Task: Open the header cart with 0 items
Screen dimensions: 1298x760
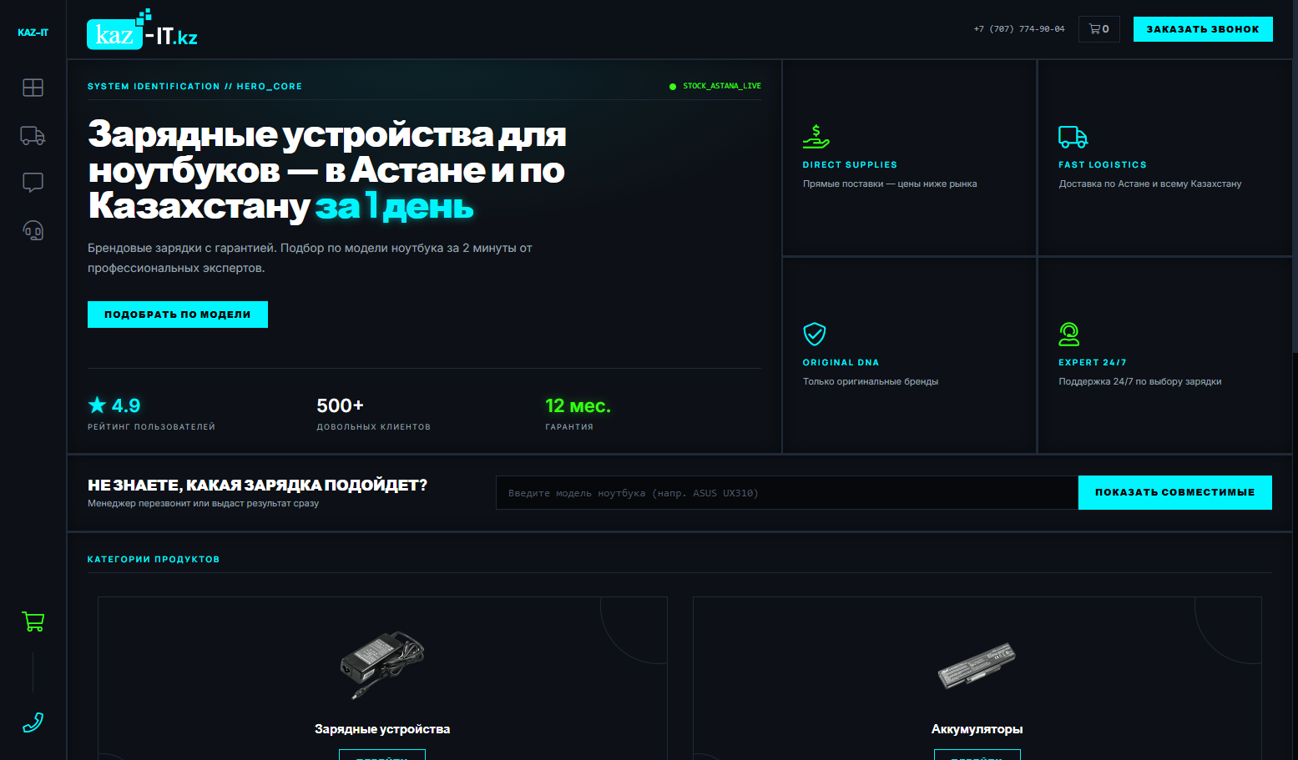Action: tap(1099, 29)
